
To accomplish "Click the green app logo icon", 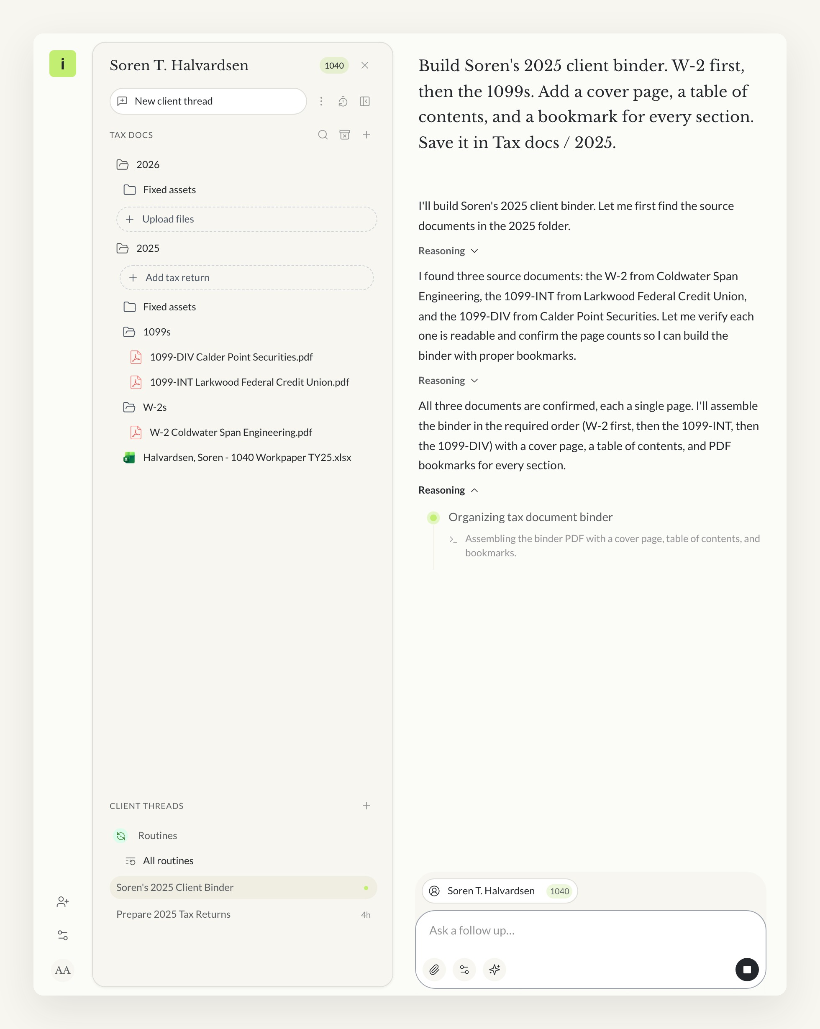I will click(x=62, y=64).
